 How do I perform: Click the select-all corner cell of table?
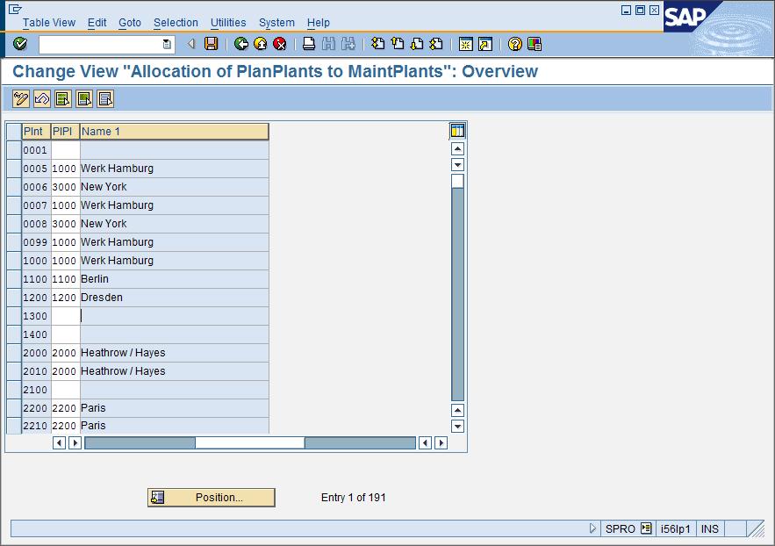pos(14,132)
